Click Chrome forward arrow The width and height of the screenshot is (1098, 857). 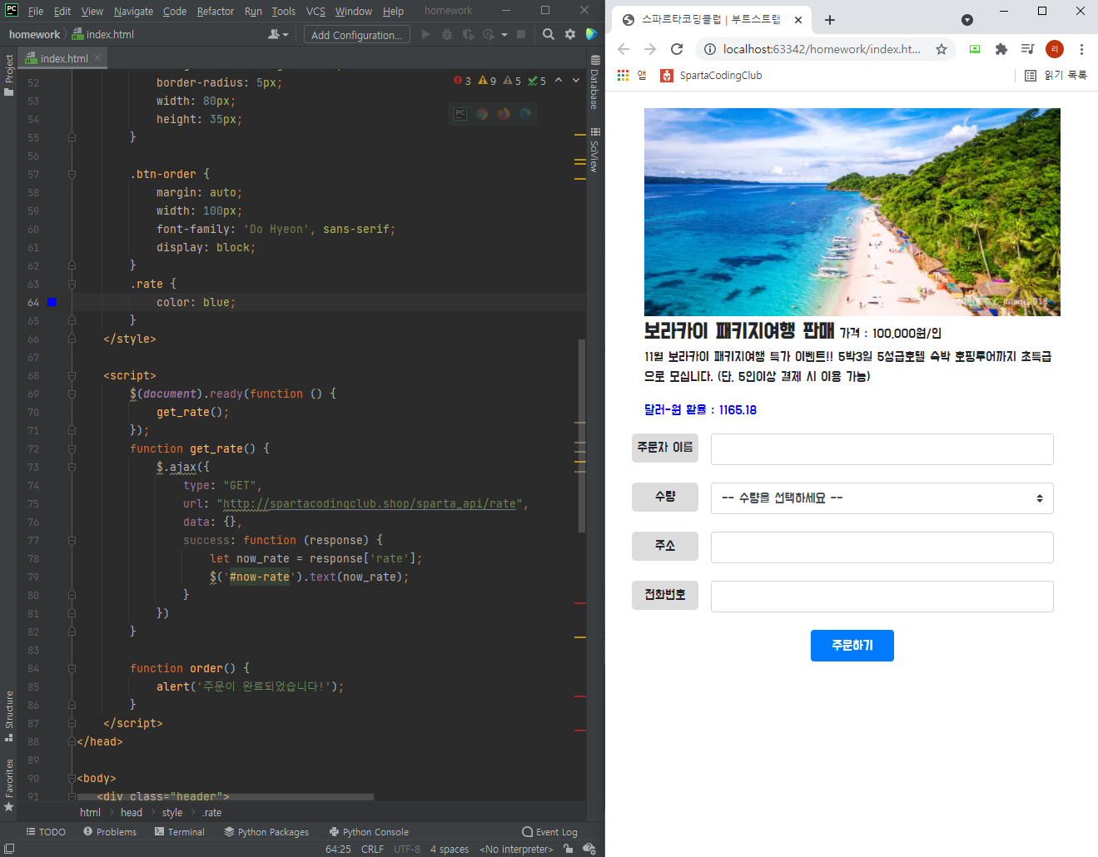[x=650, y=49]
